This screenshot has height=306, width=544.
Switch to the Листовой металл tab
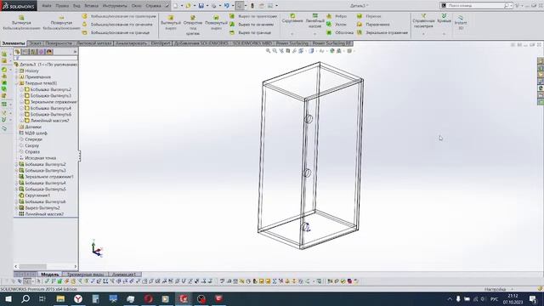pos(94,43)
